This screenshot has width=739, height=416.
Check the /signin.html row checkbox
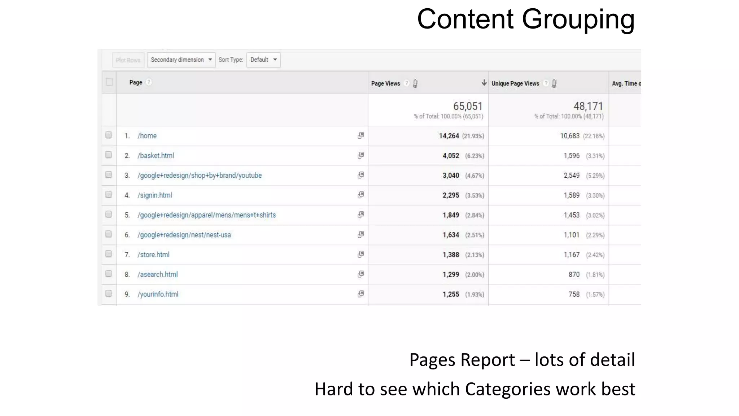109,195
